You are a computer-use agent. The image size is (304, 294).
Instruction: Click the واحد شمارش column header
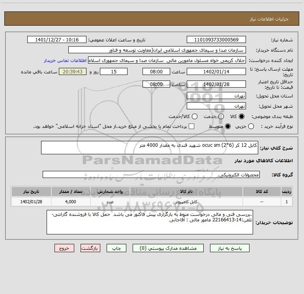[x=110, y=191]
